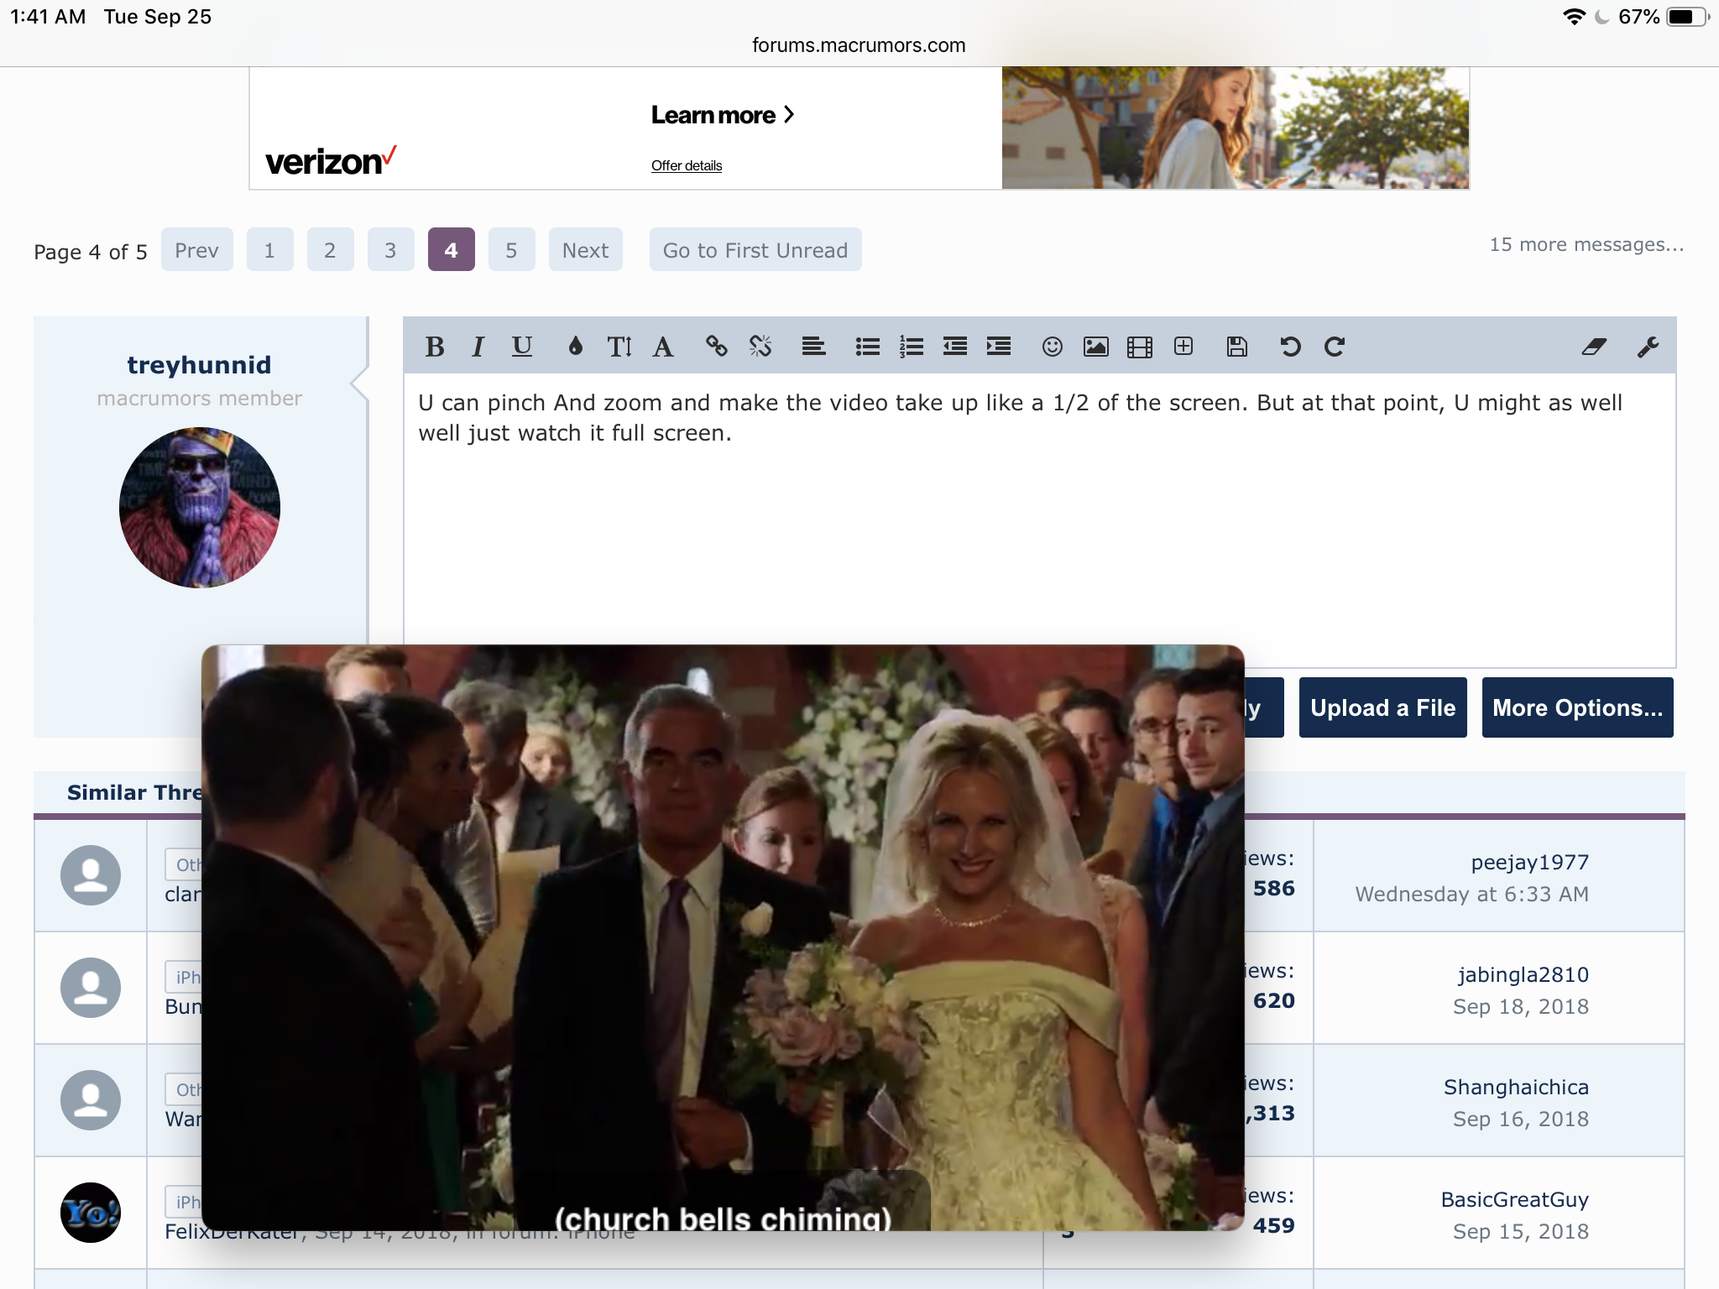The image size is (1719, 1289).
Task: Select current page 4
Action: 451,249
